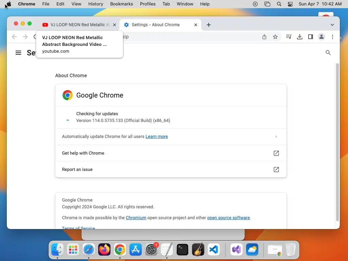Click Report an issue row
The height and width of the screenshot is (261, 348).
[171, 170]
